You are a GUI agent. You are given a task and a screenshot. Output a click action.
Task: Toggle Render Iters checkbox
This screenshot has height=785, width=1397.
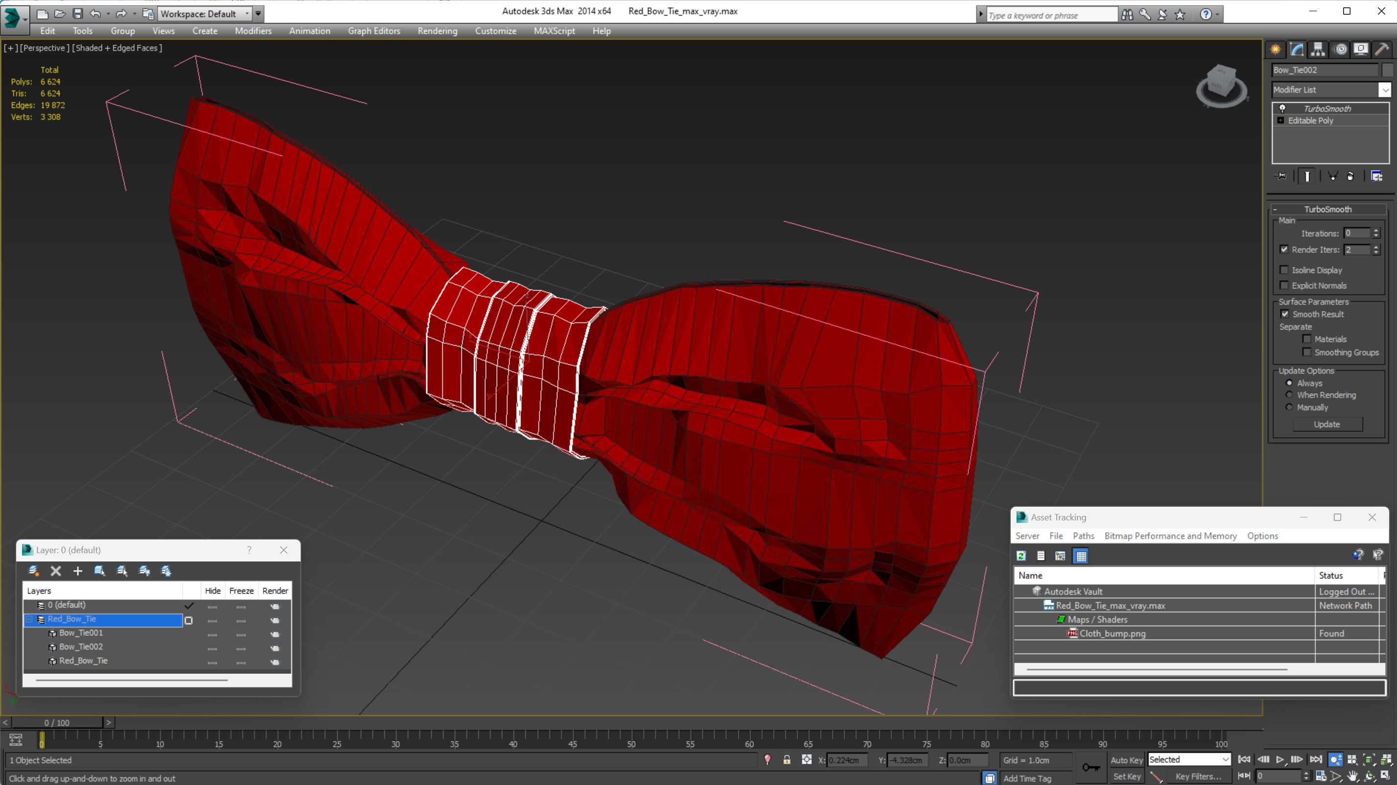pos(1284,249)
